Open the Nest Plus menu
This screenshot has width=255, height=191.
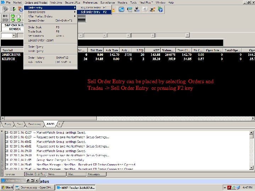[146, 2]
